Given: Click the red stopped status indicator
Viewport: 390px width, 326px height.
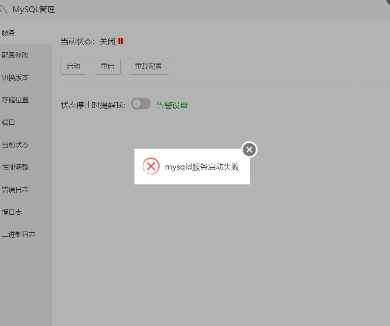Looking at the screenshot, I should point(121,41).
